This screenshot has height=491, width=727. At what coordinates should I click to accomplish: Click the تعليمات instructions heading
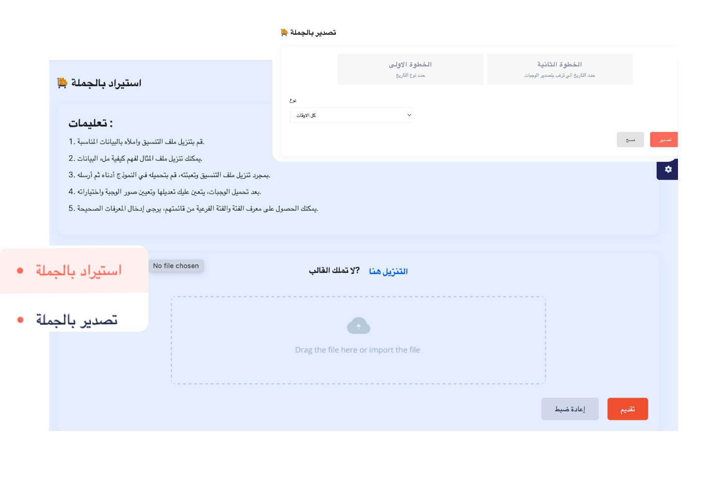click(91, 123)
